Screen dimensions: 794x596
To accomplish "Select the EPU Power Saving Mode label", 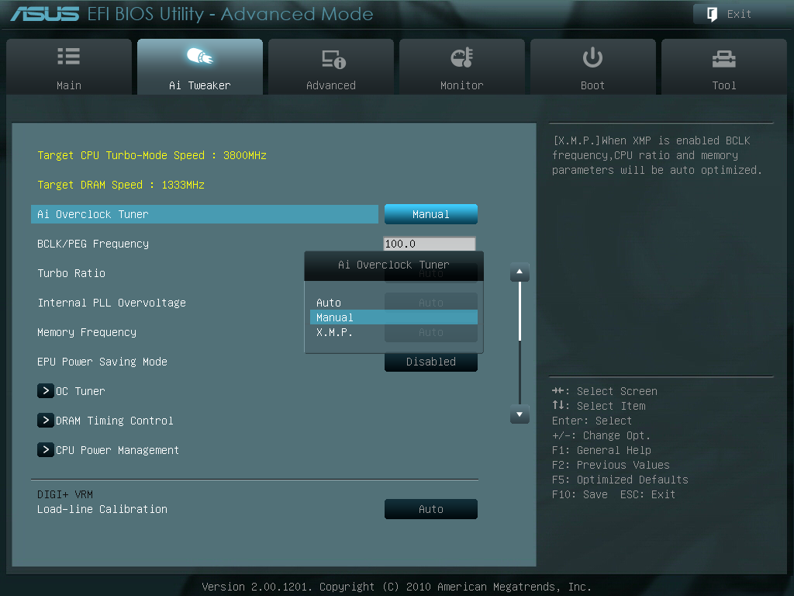I will pyautogui.click(x=102, y=362).
